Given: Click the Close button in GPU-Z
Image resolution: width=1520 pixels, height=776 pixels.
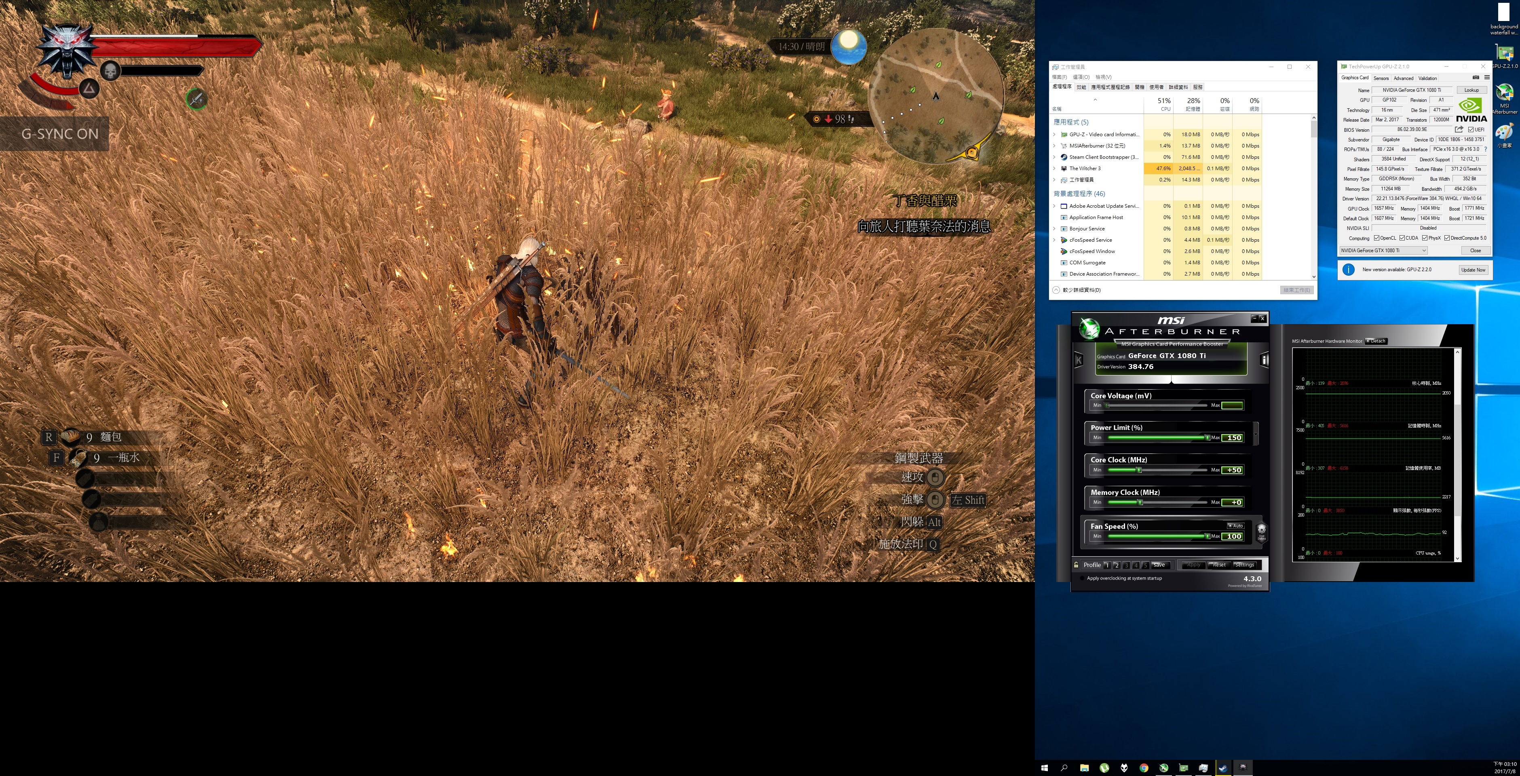Looking at the screenshot, I should coord(1475,251).
